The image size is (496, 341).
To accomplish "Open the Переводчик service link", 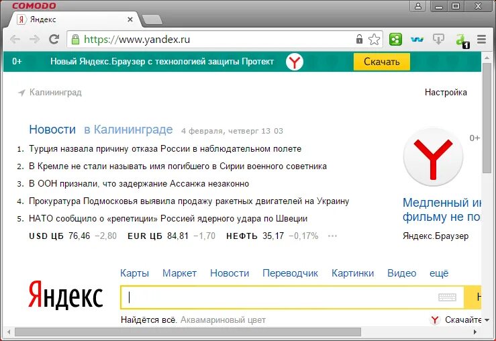I will 290,273.
